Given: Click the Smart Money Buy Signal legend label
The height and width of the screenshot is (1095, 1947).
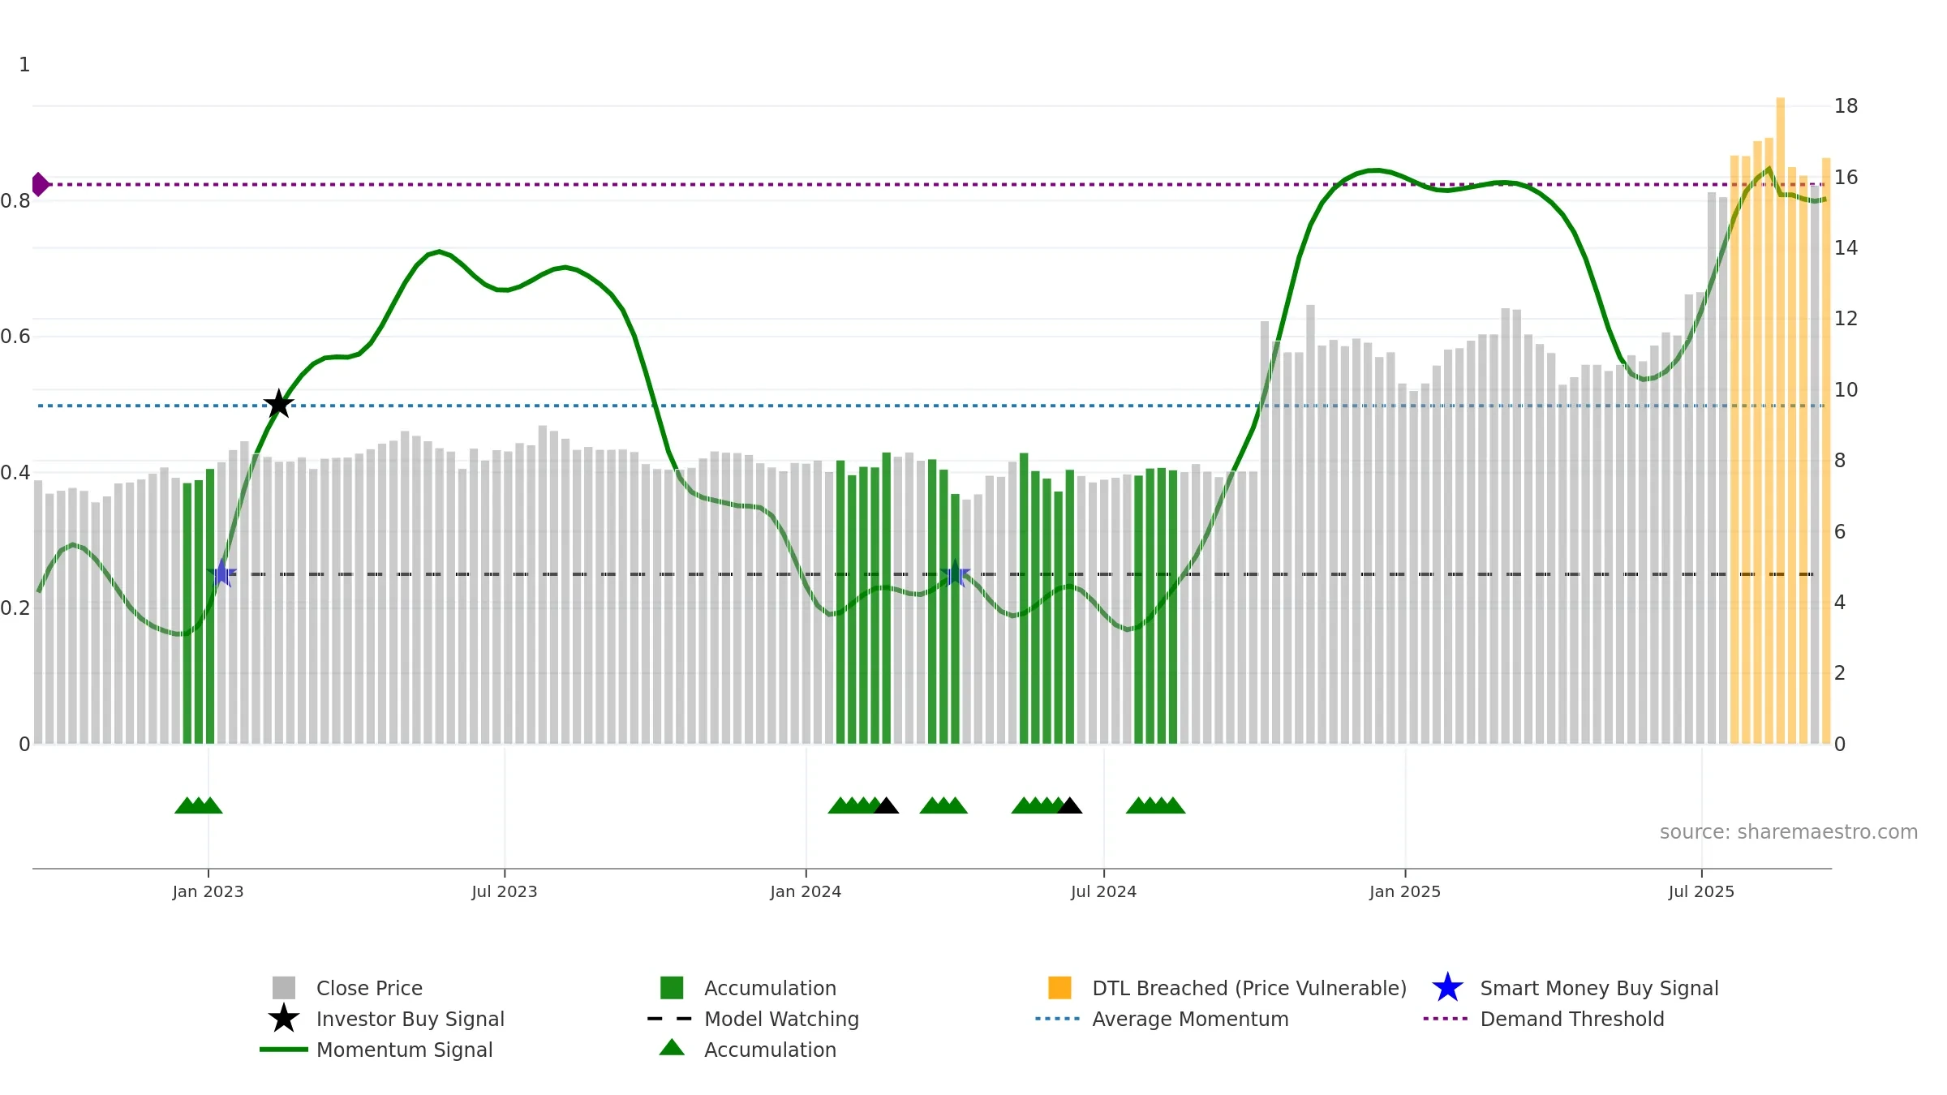Looking at the screenshot, I should tap(1599, 988).
